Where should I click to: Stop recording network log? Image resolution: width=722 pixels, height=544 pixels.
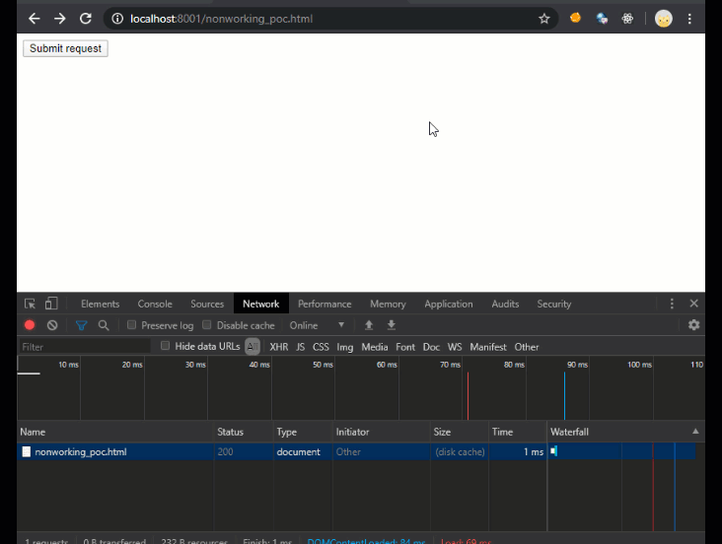coord(30,325)
